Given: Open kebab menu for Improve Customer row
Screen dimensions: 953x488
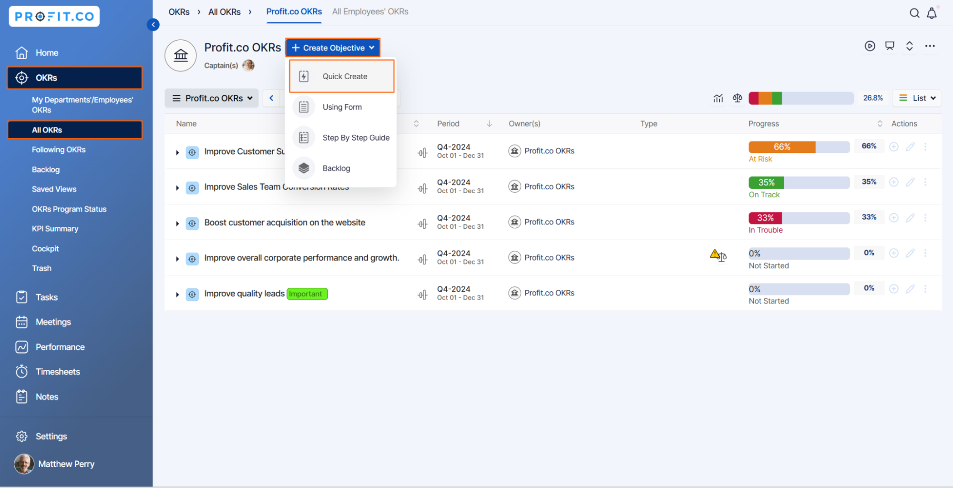Looking at the screenshot, I should [925, 147].
